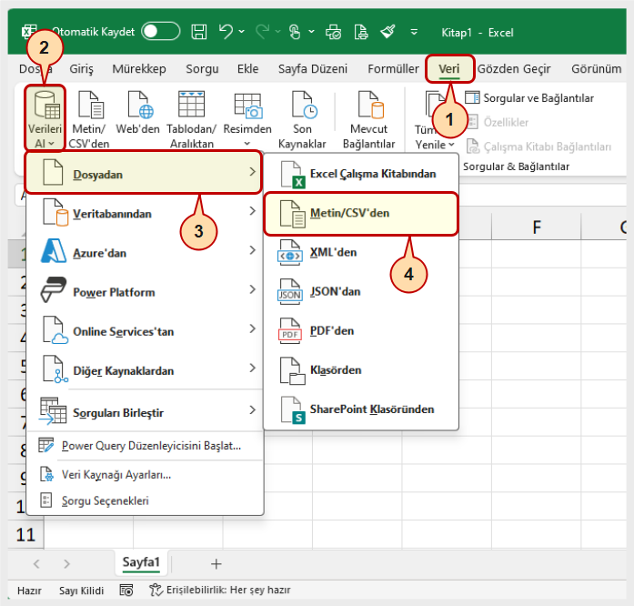Choose Klasörden in the submenu

point(361,370)
